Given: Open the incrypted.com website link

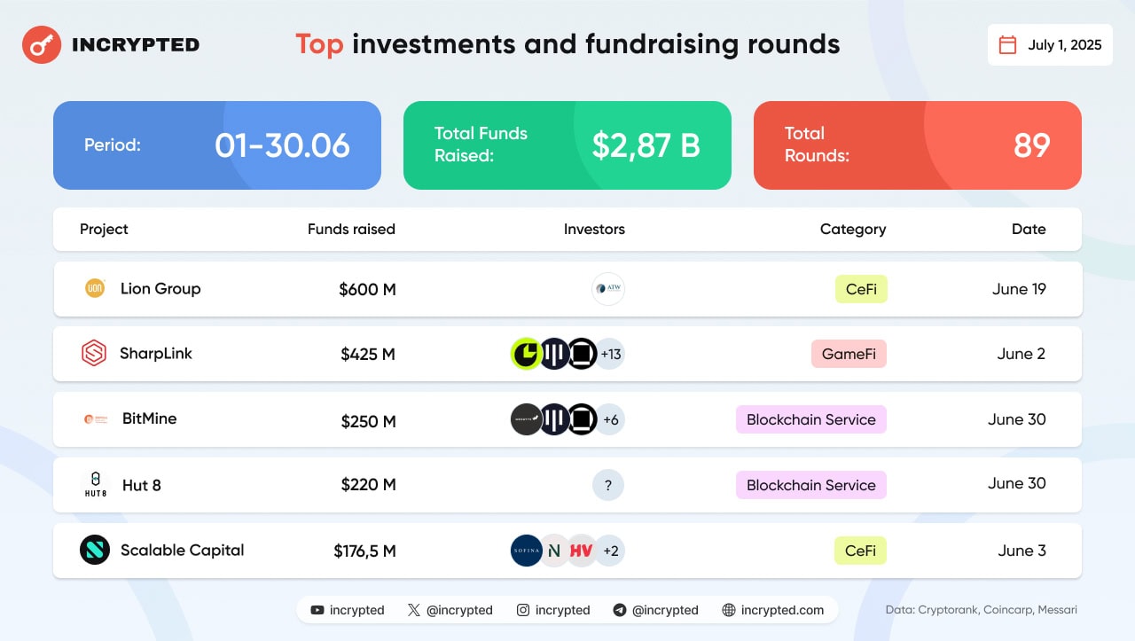Looking at the screenshot, I should click(x=773, y=610).
